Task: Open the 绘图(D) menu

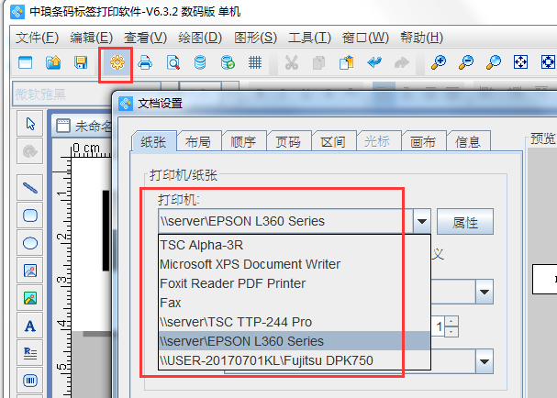Action: point(199,38)
